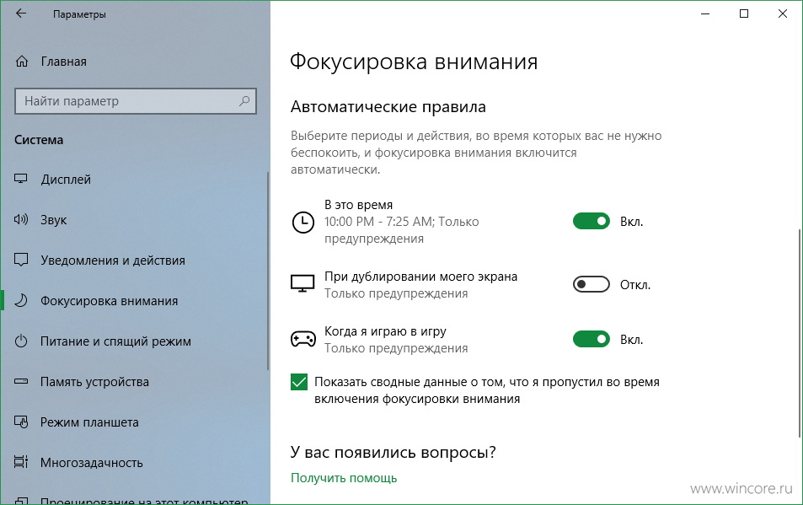803x505 pixels.
Task: Minimize the Параметры window
Action: [x=705, y=13]
